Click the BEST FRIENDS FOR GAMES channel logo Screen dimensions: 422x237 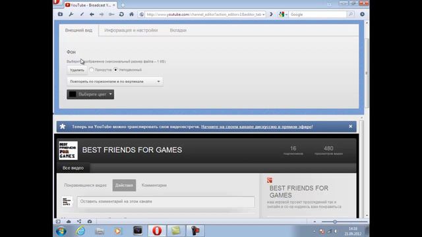coord(68,151)
